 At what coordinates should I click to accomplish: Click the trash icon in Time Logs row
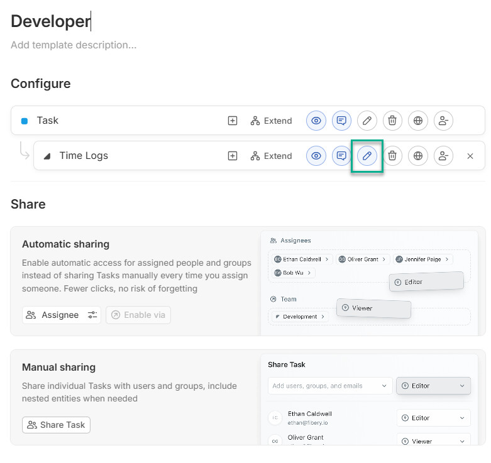coord(392,156)
